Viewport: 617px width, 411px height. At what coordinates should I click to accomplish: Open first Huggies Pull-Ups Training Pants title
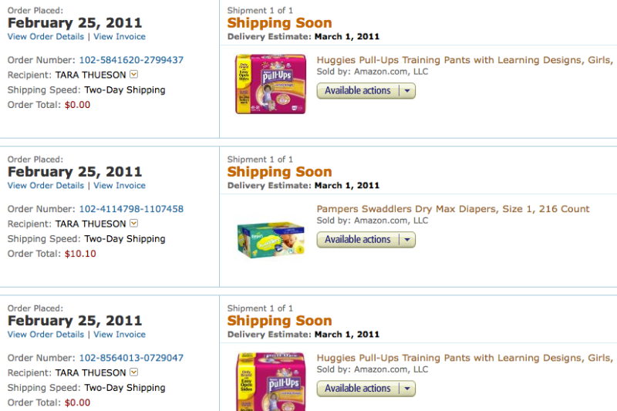tap(465, 60)
